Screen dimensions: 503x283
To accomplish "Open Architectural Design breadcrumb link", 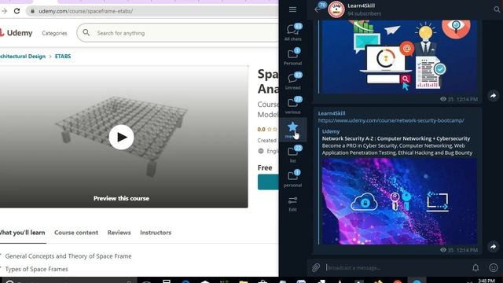I will [23, 56].
